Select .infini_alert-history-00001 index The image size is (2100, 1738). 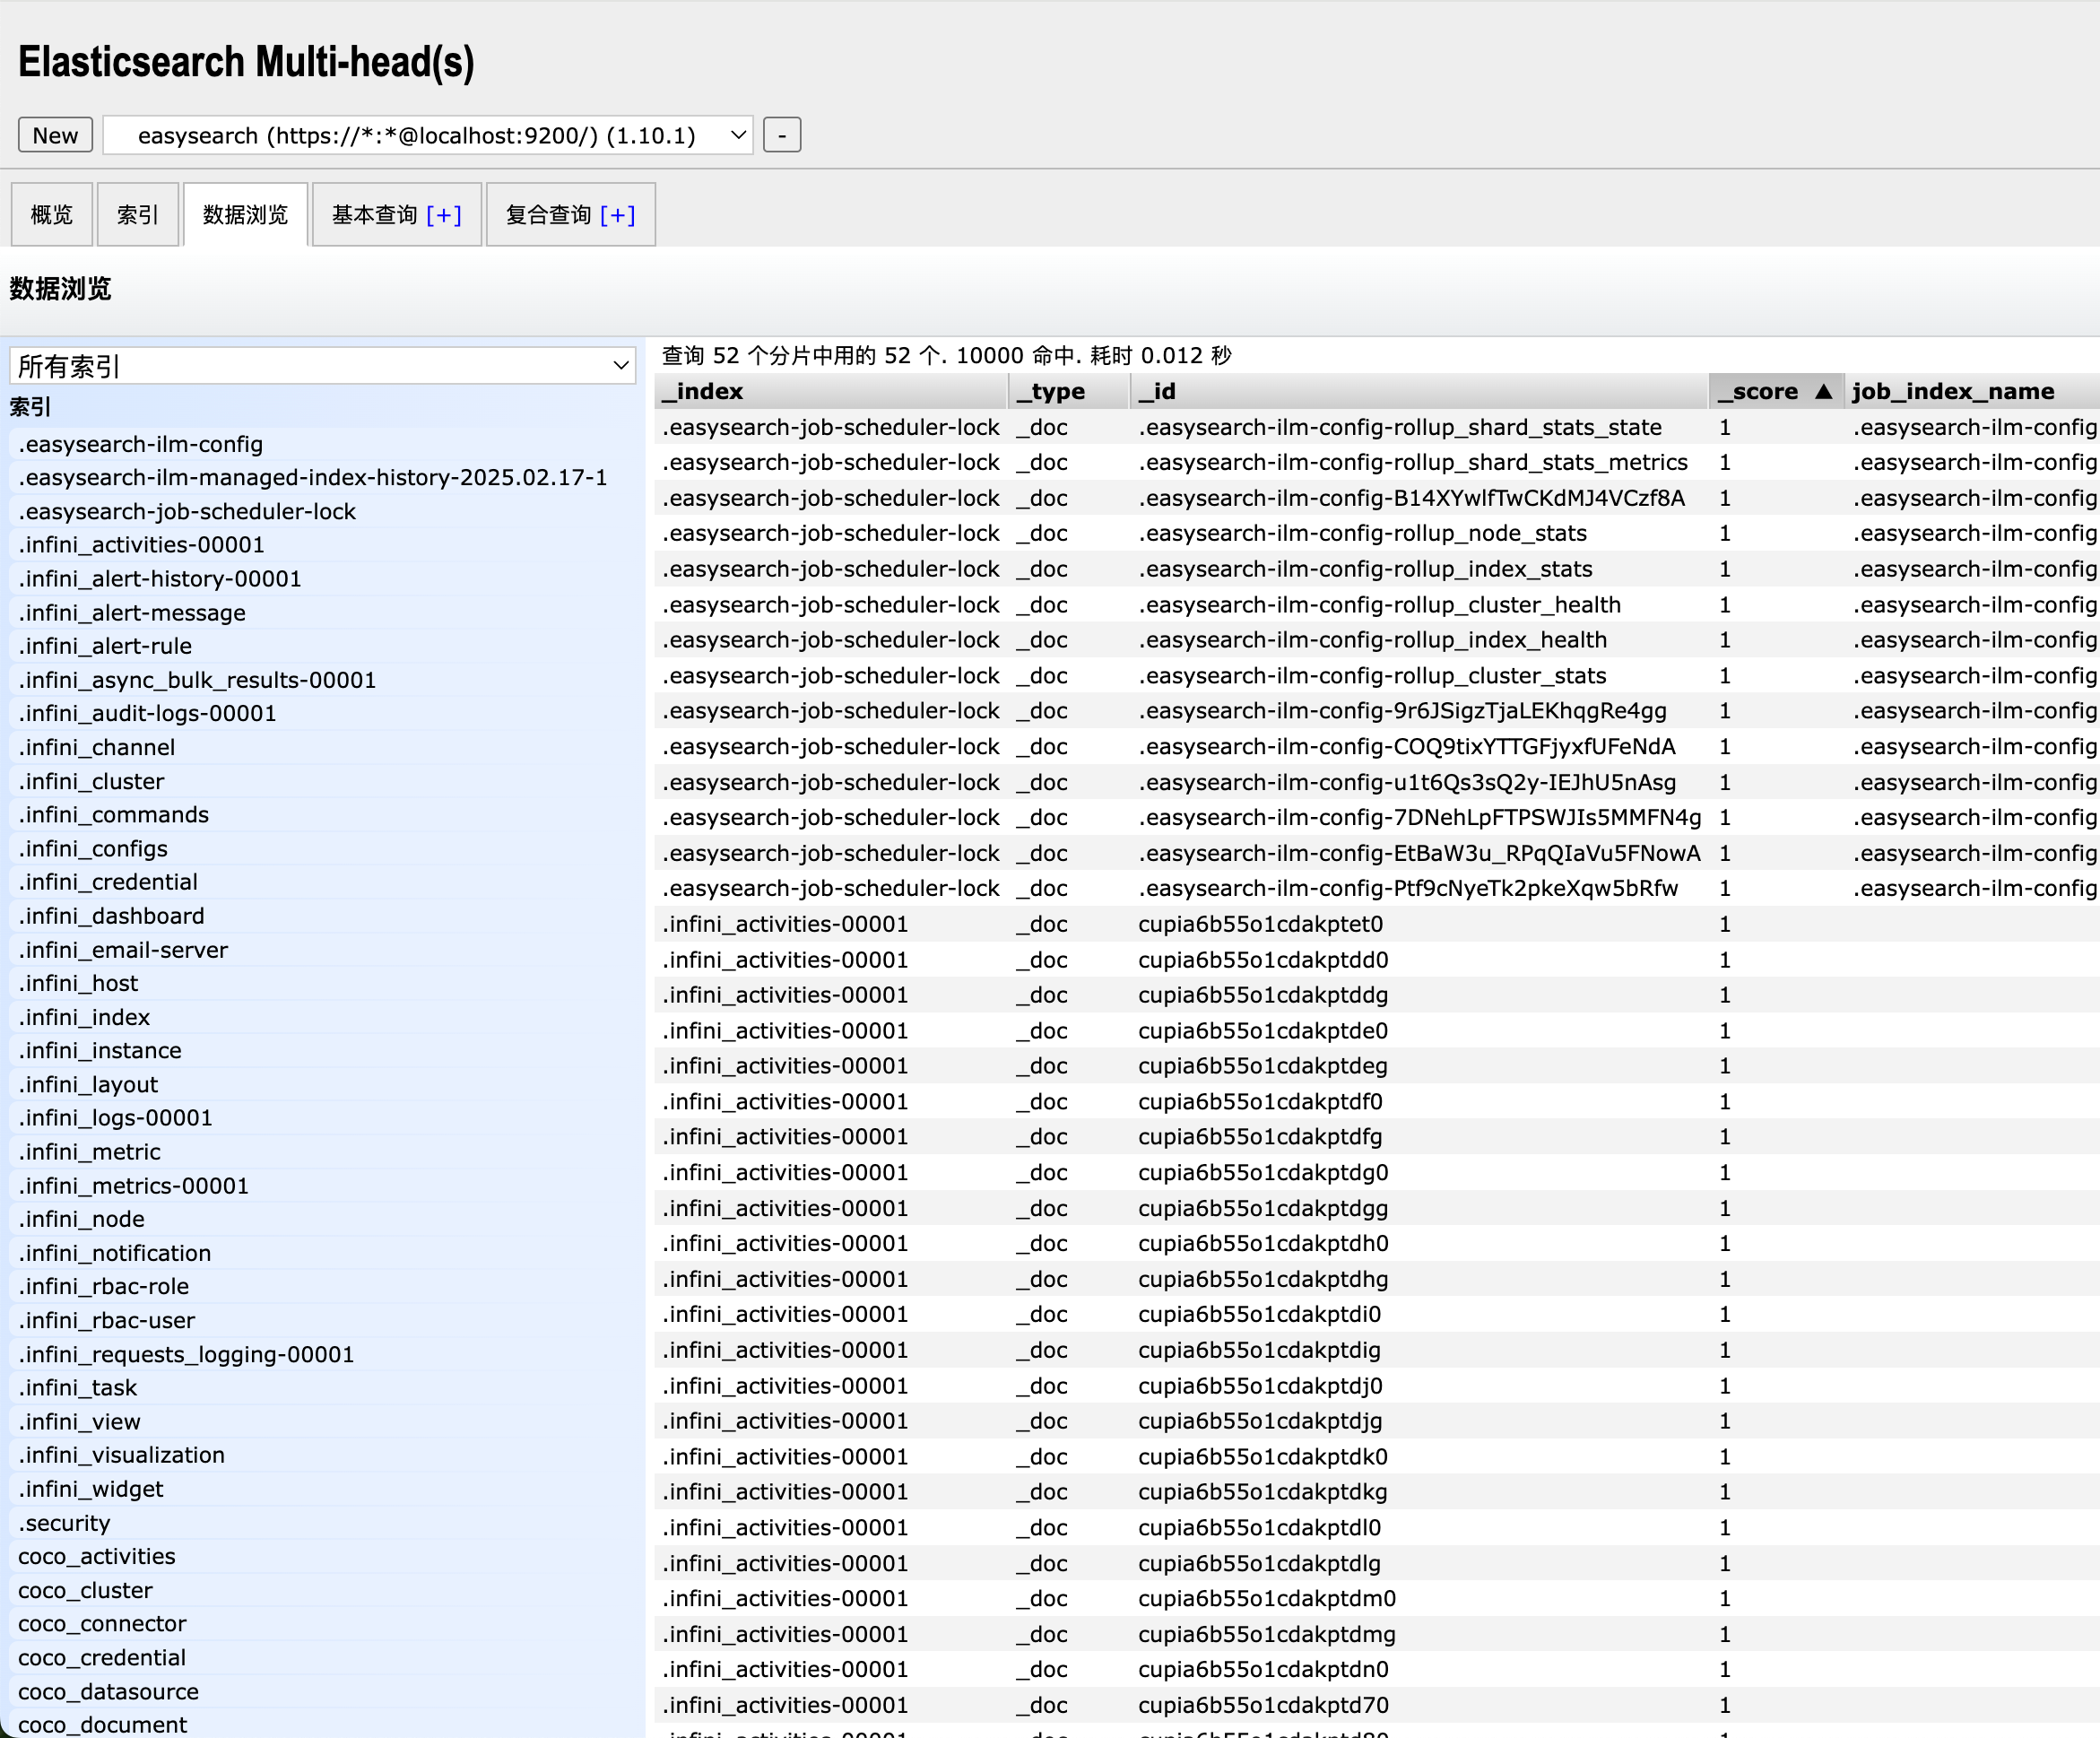[x=322, y=579]
